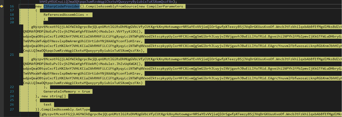Click the GenerateInMemory property name
The height and width of the screenshot is (117, 342).
60,91
